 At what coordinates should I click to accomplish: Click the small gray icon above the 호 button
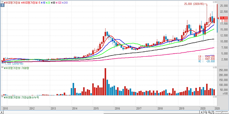tap(2, 2)
